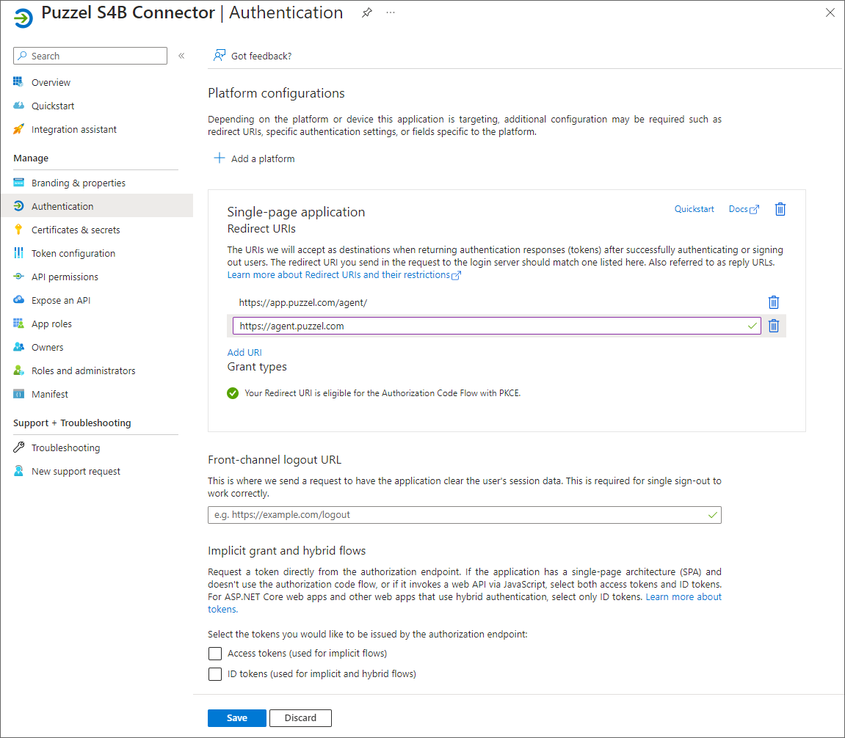The height and width of the screenshot is (738, 845).
Task: Click the Add URI link
Action: tap(244, 352)
